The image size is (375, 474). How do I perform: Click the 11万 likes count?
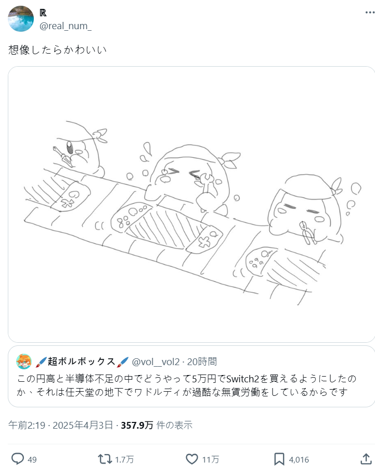(x=210, y=459)
